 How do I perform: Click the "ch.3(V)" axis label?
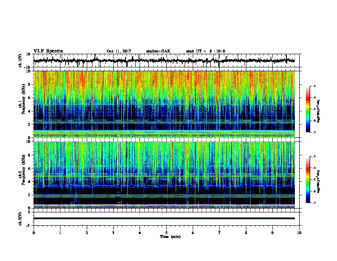[x=20, y=219]
